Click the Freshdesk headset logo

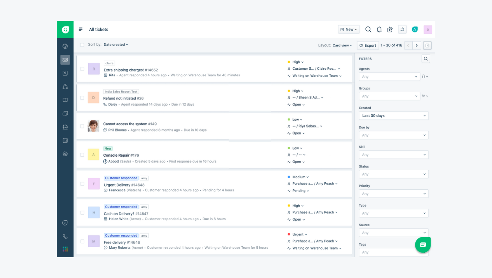click(65, 30)
